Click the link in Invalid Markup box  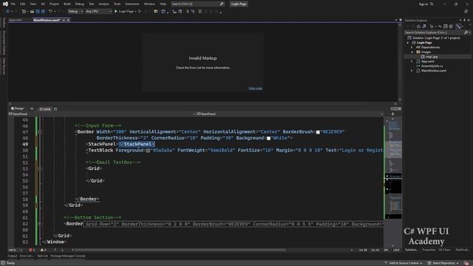(x=255, y=89)
